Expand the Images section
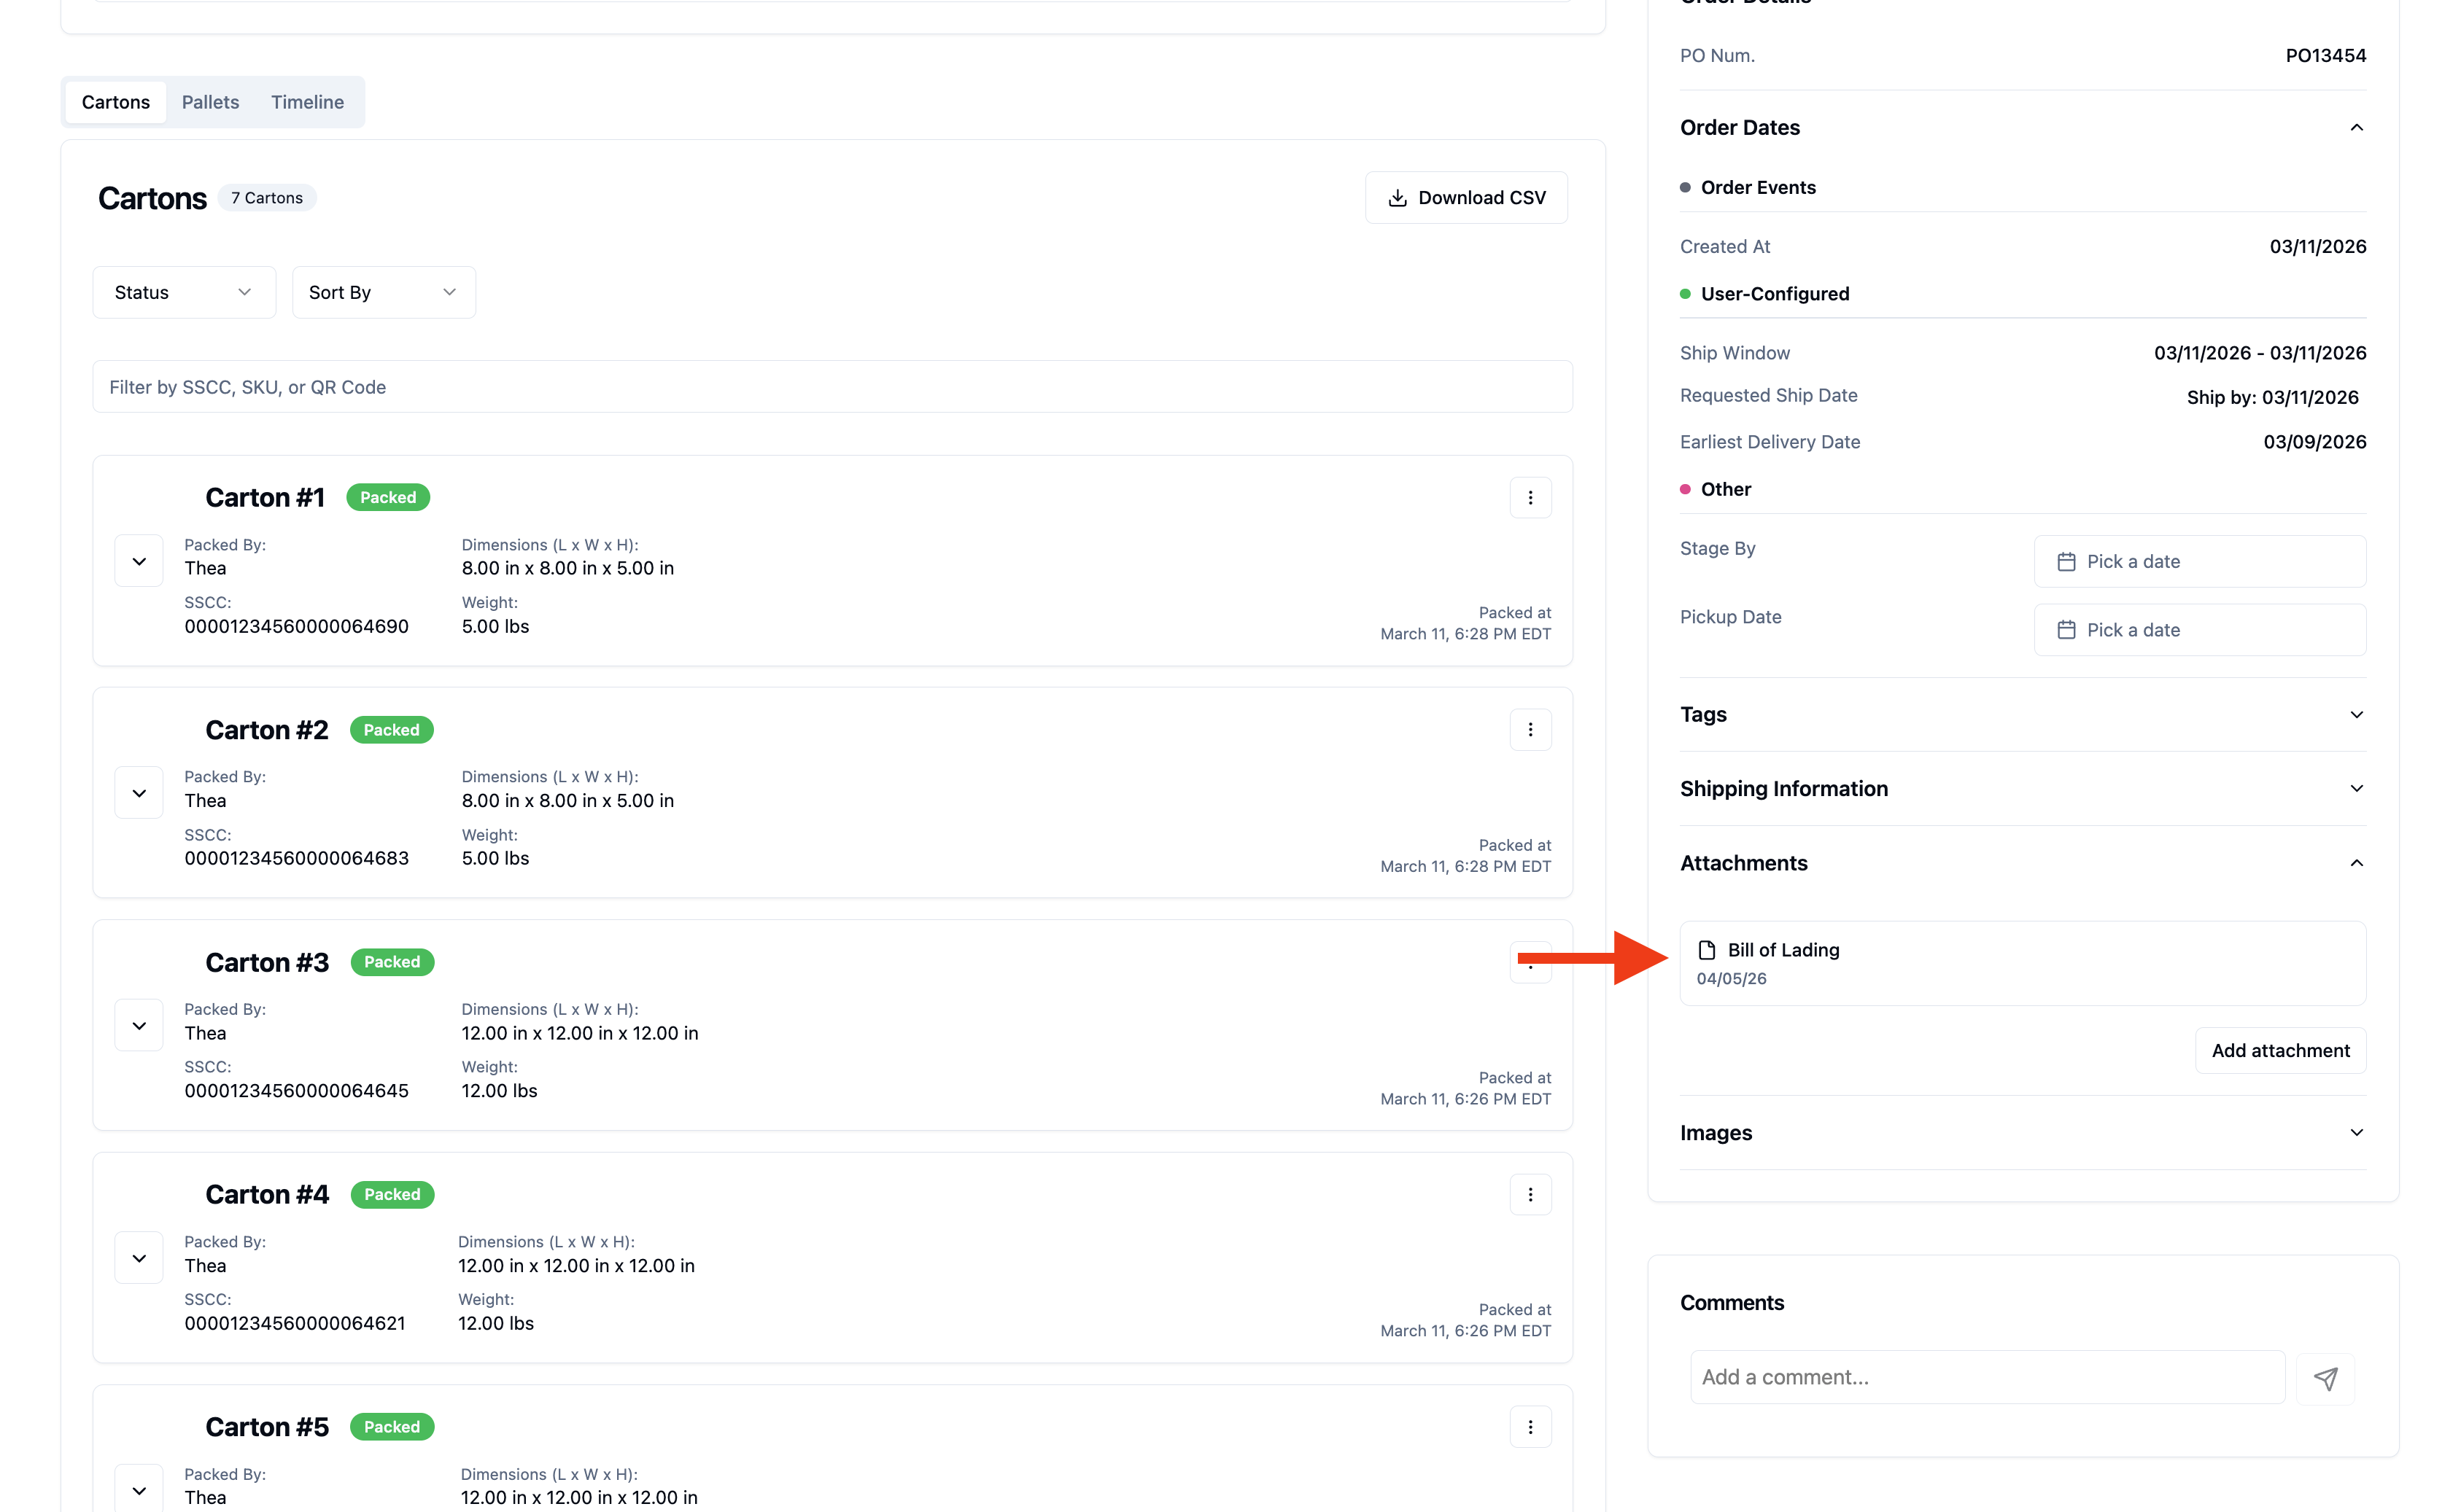The width and height of the screenshot is (2461, 1512). tap(2356, 1132)
